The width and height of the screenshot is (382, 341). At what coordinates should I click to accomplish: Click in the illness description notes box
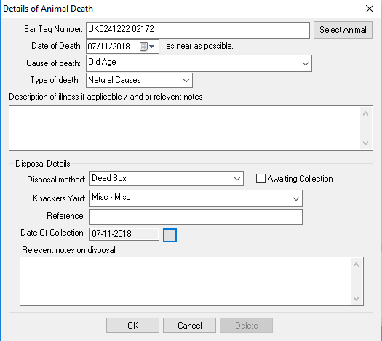click(x=185, y=128)
